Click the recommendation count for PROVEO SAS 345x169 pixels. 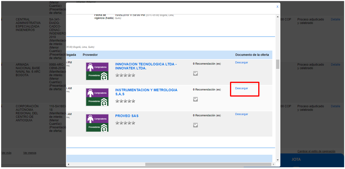207,115
